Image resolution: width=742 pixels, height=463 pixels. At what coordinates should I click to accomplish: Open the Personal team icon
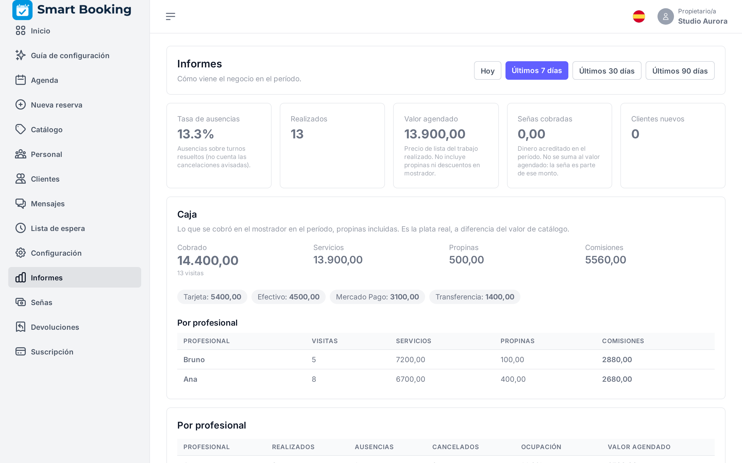[x=21, y=154]
